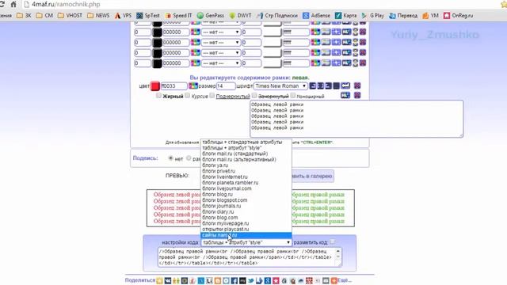This screenshot has height=285, width=507.
Task: Choose 'блоги liveinternet.ru' from the list
Action: point(246,177)
